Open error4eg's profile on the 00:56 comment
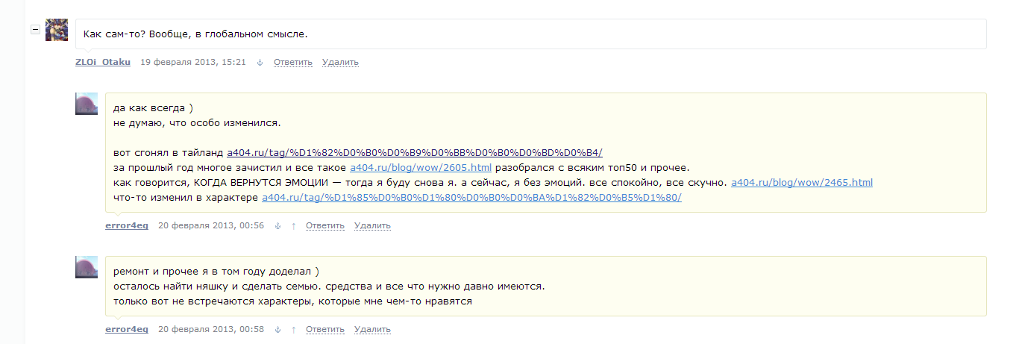 (x=127, y=225)
